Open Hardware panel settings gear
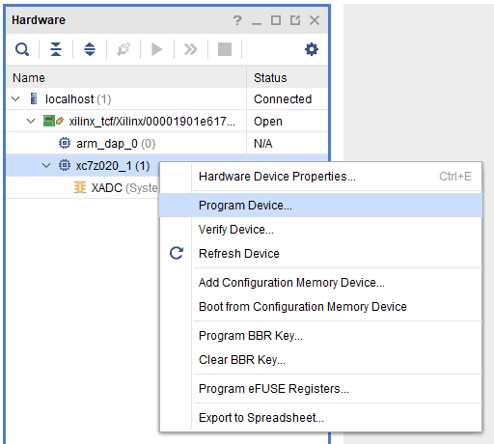494x444 pixels. click(x=312, y=49)
